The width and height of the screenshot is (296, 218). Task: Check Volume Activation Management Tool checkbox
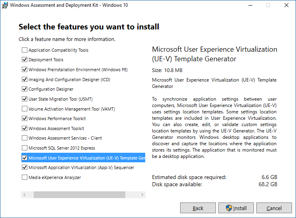click(25, 109)
